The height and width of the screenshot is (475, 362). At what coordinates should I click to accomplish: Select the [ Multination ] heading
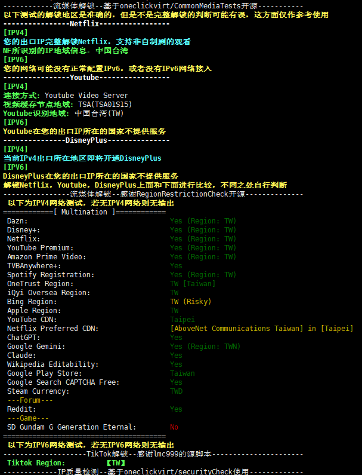coord(88,212)
